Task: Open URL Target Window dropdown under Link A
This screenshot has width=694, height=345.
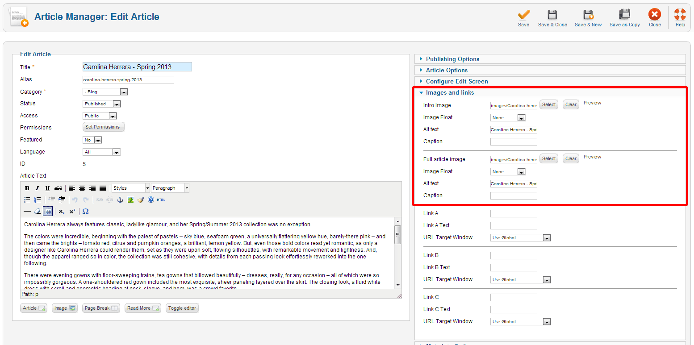Action: pyautogui.click(x=521, y=238)
